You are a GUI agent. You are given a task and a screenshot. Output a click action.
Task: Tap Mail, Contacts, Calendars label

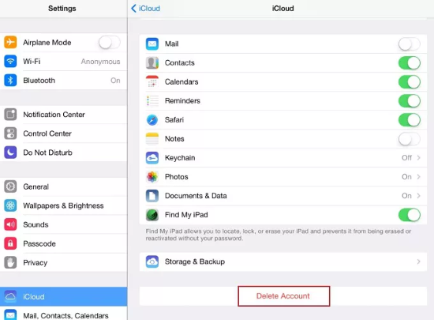coord(65,315)
